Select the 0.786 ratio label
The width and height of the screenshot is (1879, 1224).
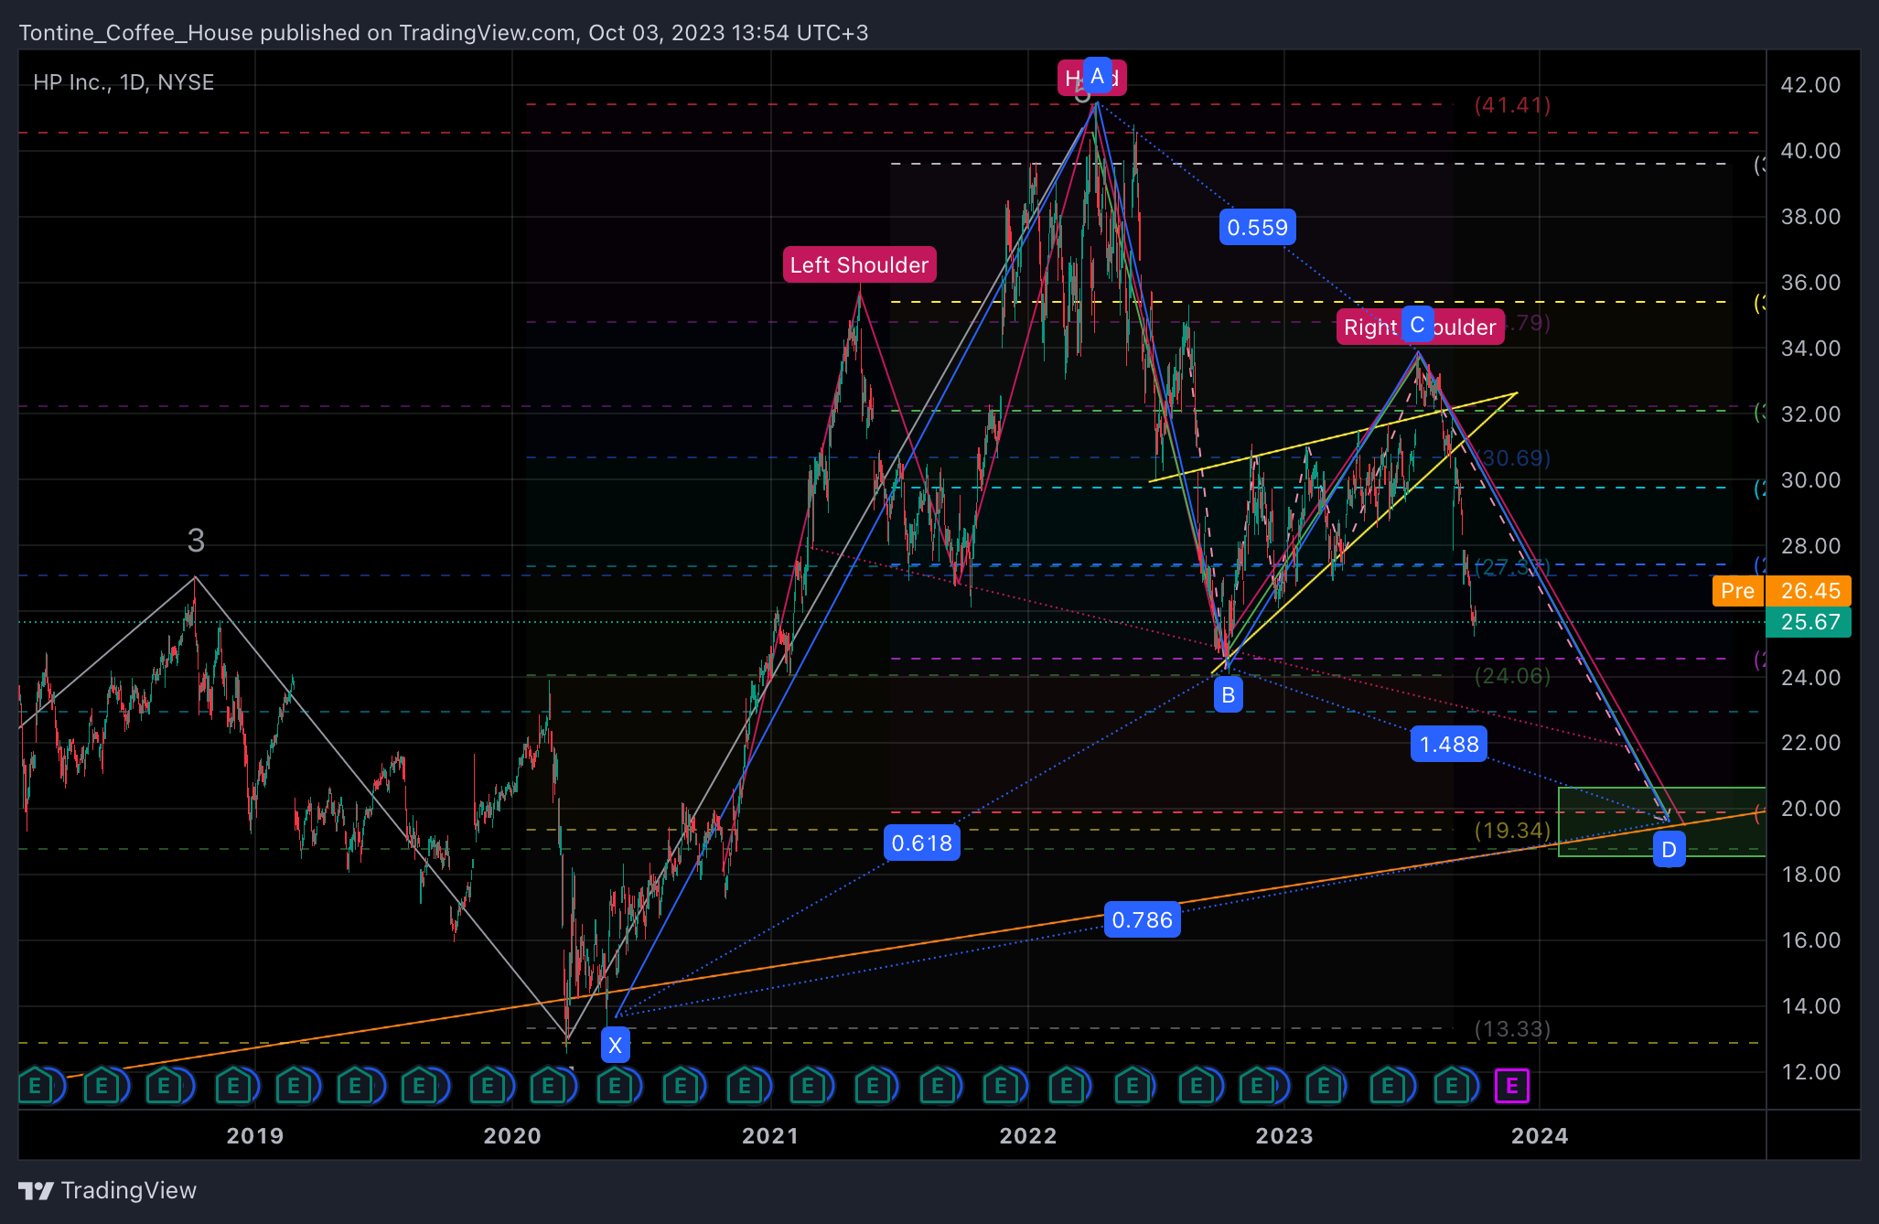tap(1142, 919)
